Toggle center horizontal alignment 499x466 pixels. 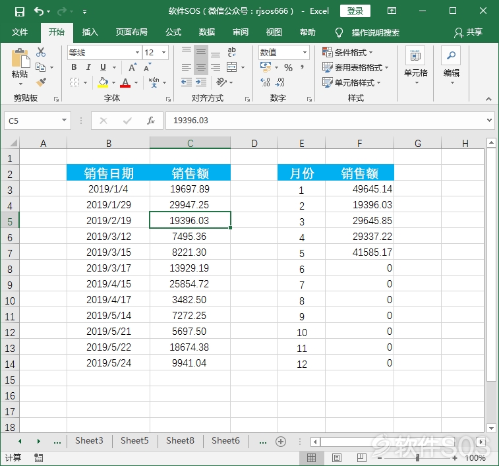(201, 67)
